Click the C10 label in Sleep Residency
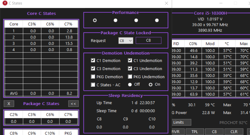Viewport: 250px width, 135px height. (x=152, y=119)
